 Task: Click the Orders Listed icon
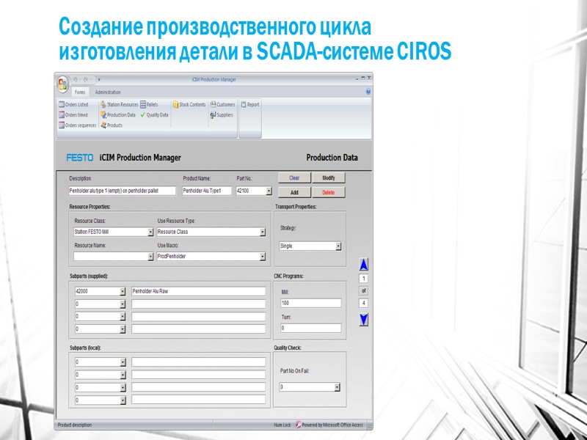click(62, 104)
